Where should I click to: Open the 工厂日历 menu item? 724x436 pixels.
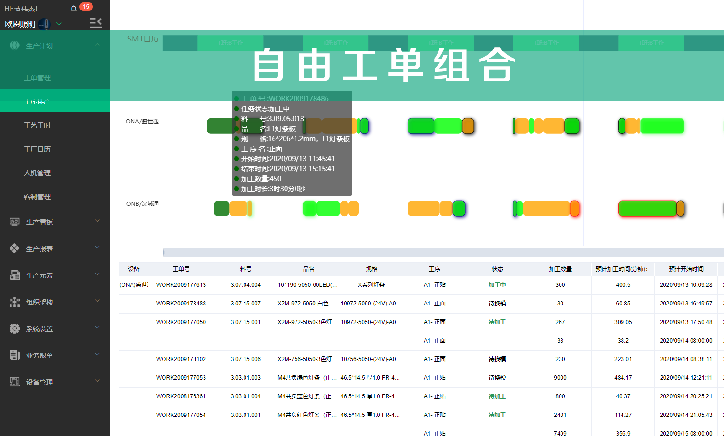tap(36, 149)
